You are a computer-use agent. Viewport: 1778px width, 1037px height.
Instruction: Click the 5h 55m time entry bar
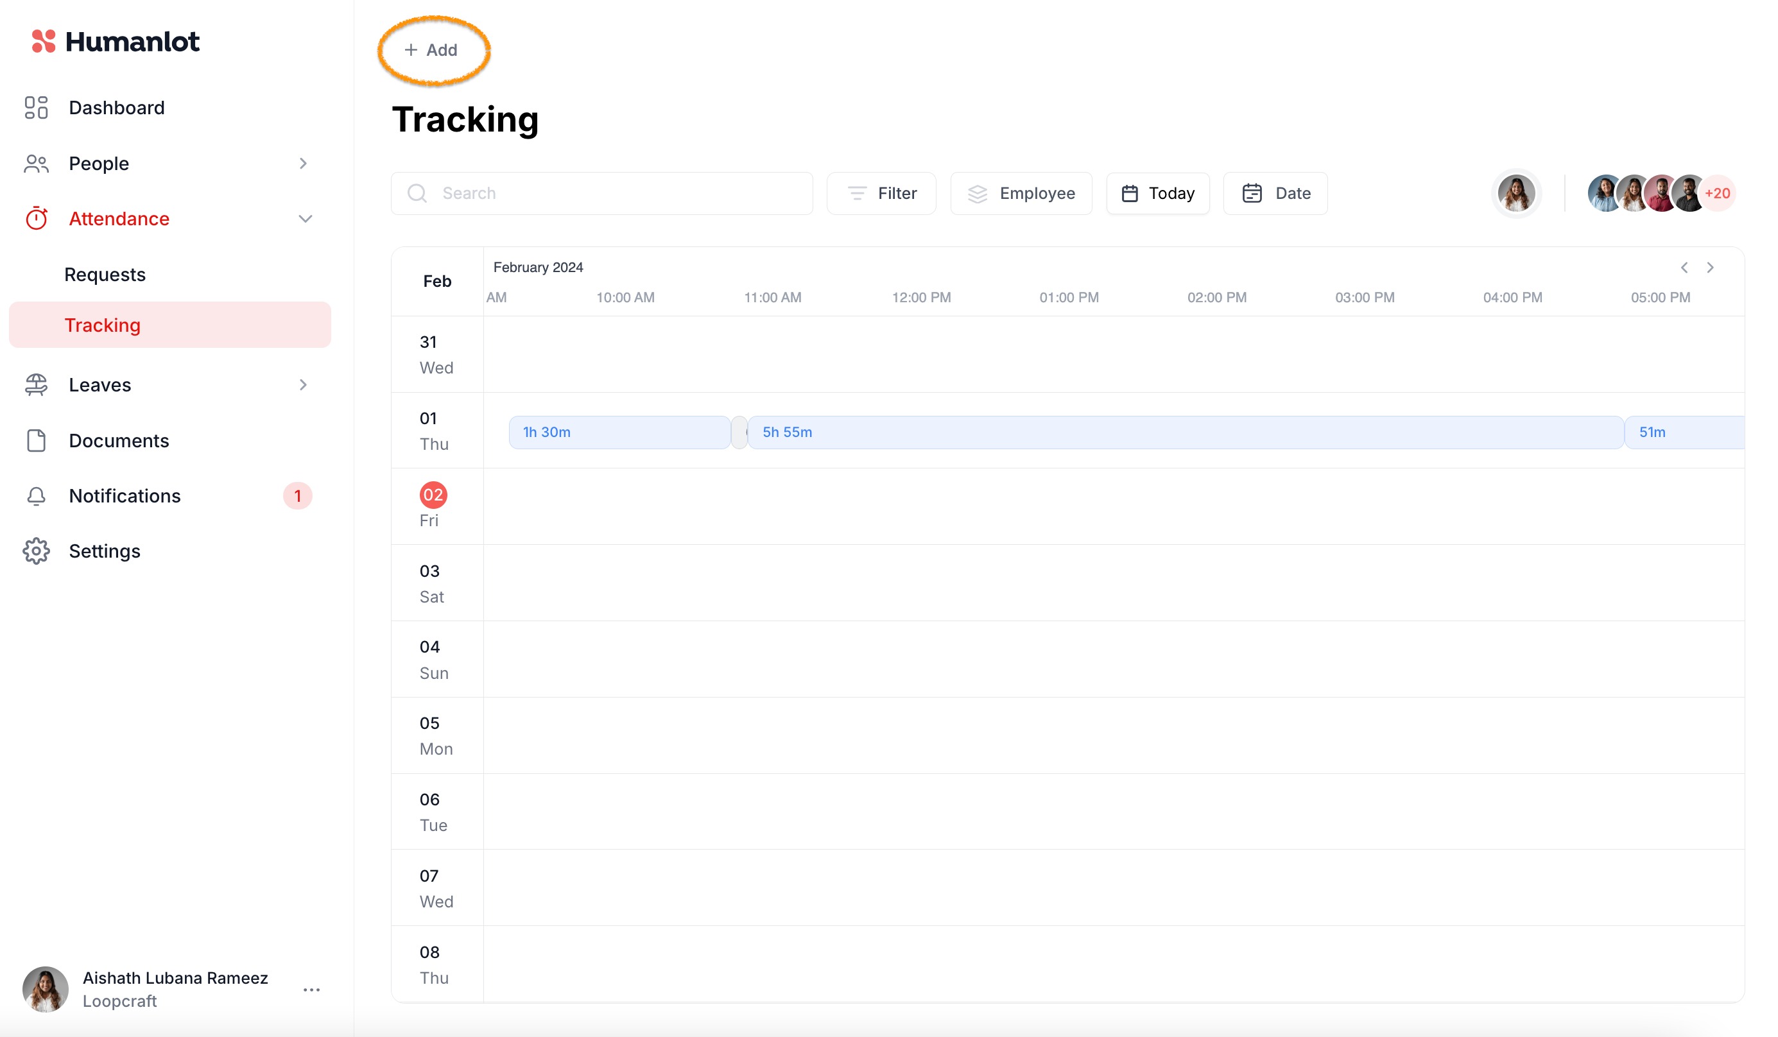click(1186, 433)
